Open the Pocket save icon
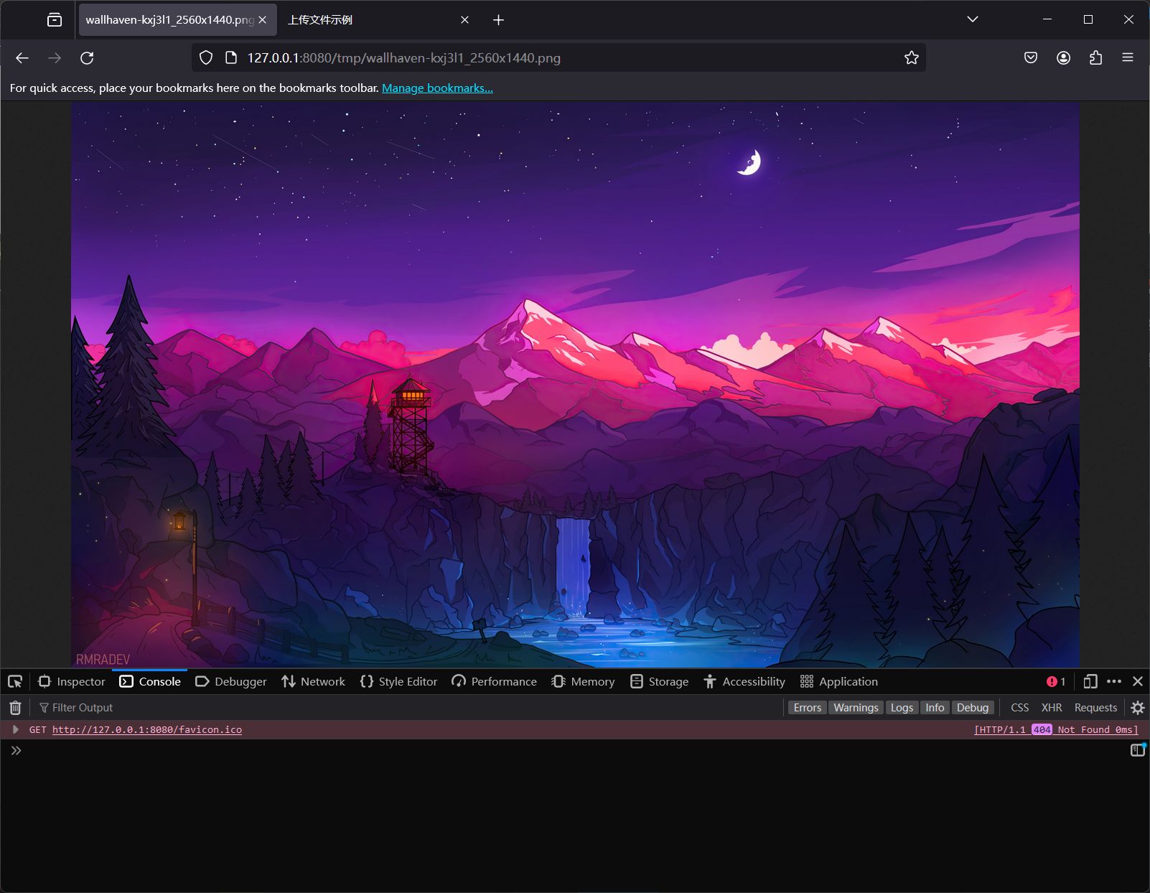 coord(1031,58)
